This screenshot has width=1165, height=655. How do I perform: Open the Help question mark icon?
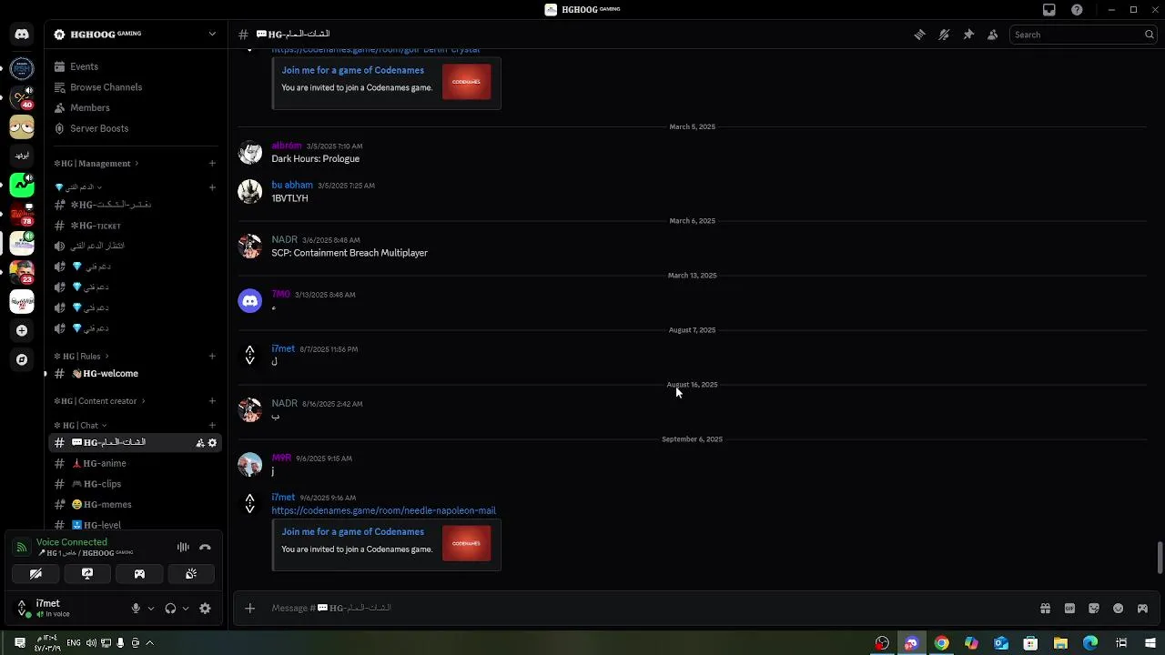tap(1077, 10)
